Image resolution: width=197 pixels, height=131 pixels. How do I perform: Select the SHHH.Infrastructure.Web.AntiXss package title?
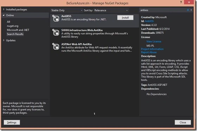[x=82, y=30]
